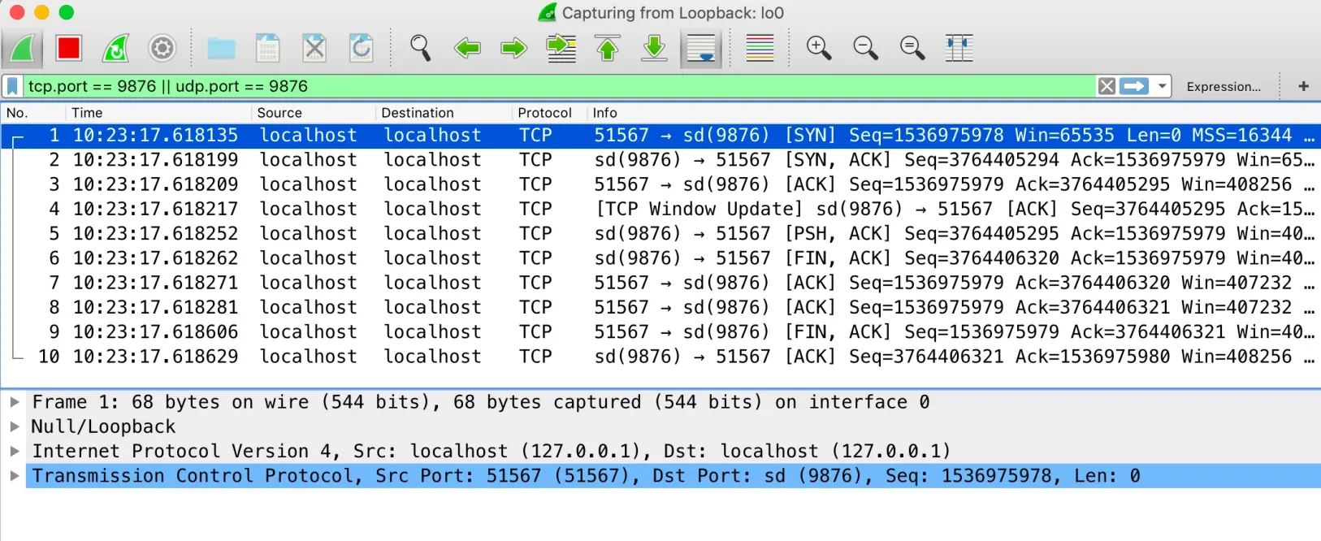
Task: Open the display filter bookmark
Action: 13,86
